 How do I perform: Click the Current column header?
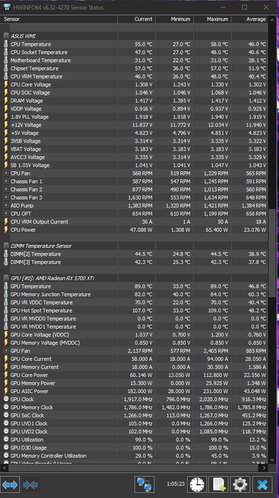pos(136,19)
